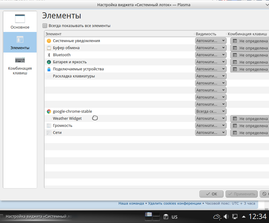This screenshot has width=269, height=223.
Task: Open Всегда ск... dropdown for google-chrome-stable
Action: point(211,111)
